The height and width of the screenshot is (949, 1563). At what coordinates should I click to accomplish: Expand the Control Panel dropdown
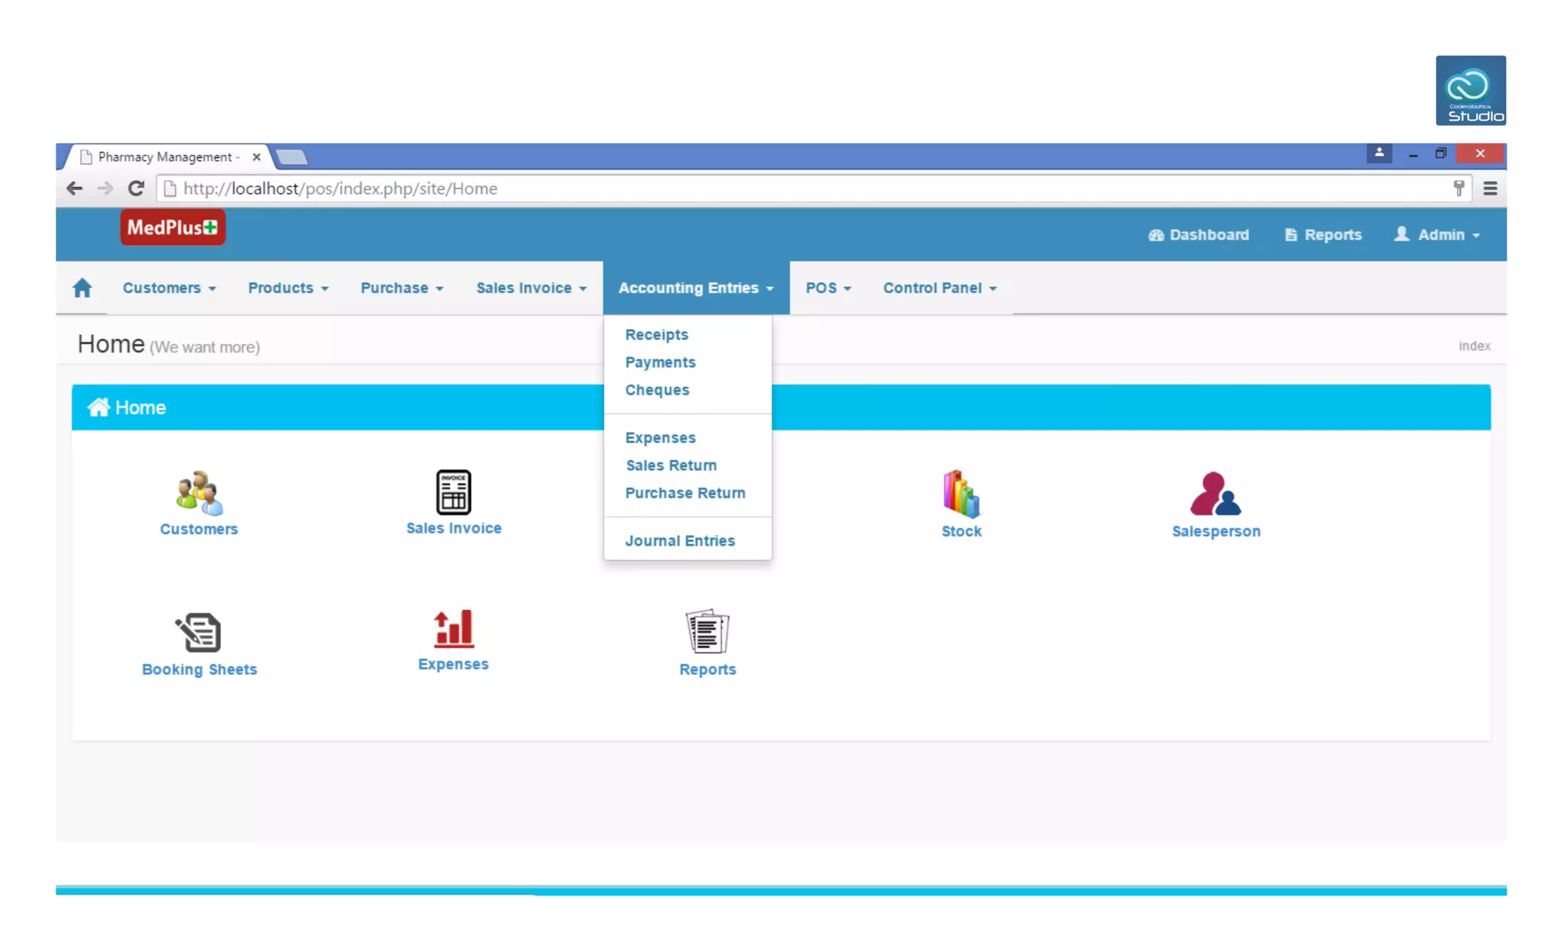(939, 288)
